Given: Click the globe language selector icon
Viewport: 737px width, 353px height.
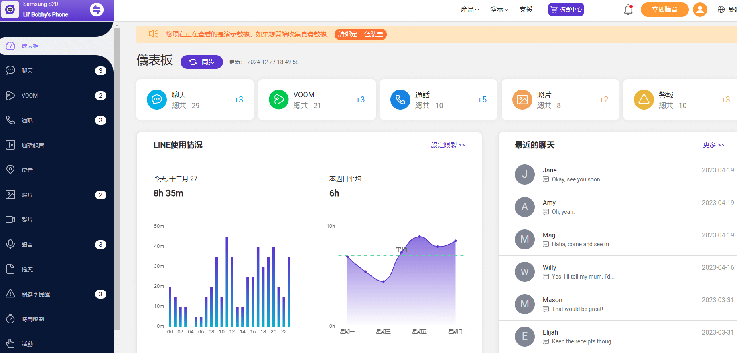Looking at the screenshot, I should (721, 10).
